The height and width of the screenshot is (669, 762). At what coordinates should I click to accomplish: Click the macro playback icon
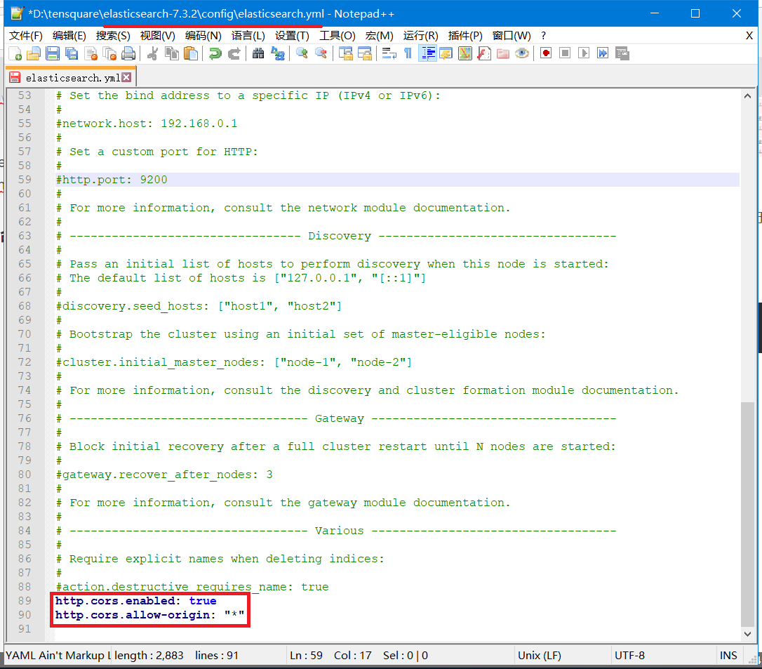coord(584,53)
